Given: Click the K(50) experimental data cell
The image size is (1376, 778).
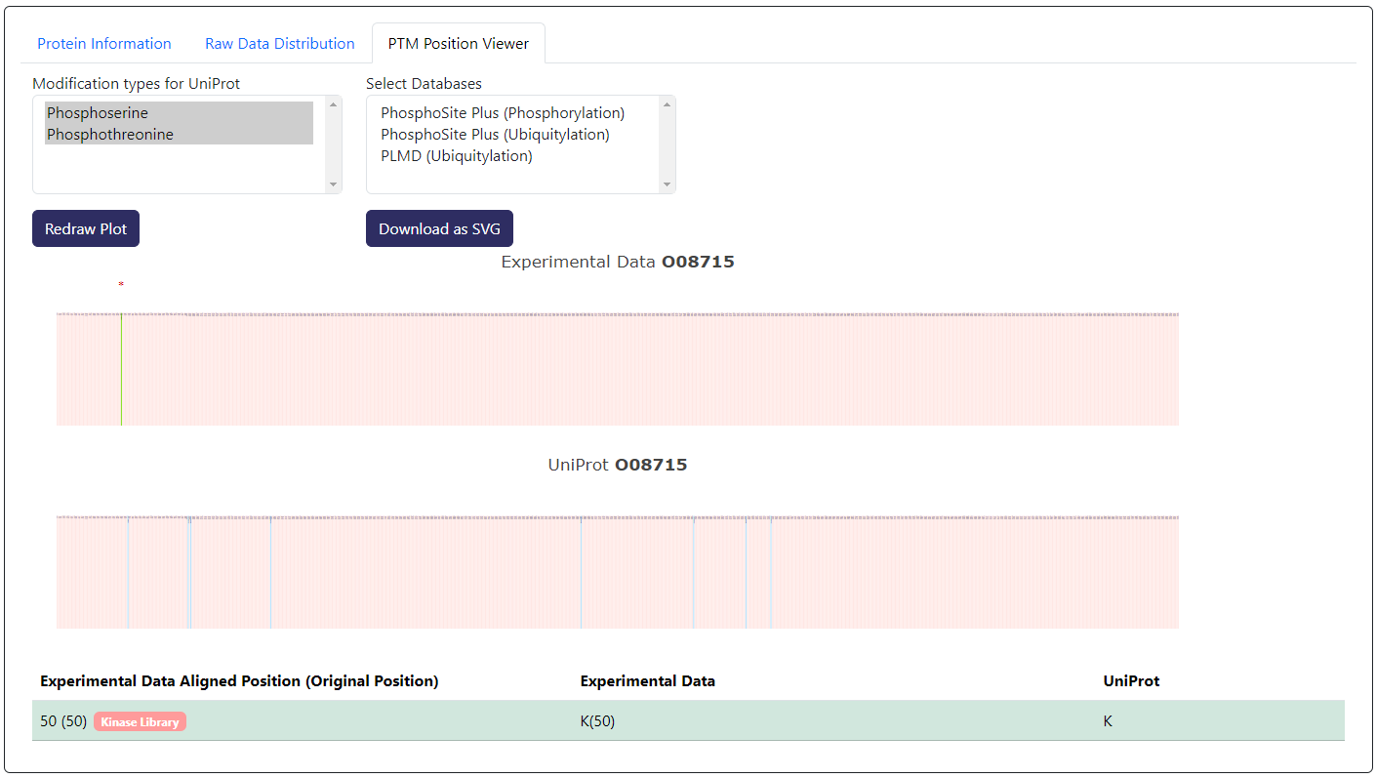Looking at the screenshot, I should 834,721.
